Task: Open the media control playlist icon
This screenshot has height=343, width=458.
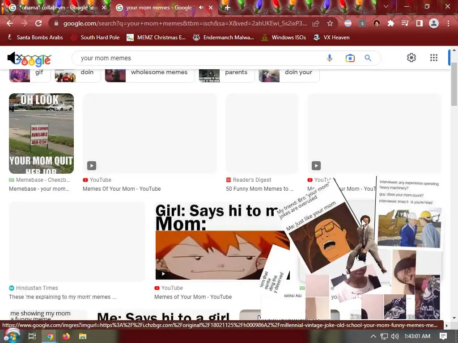Action: [405, 23]
